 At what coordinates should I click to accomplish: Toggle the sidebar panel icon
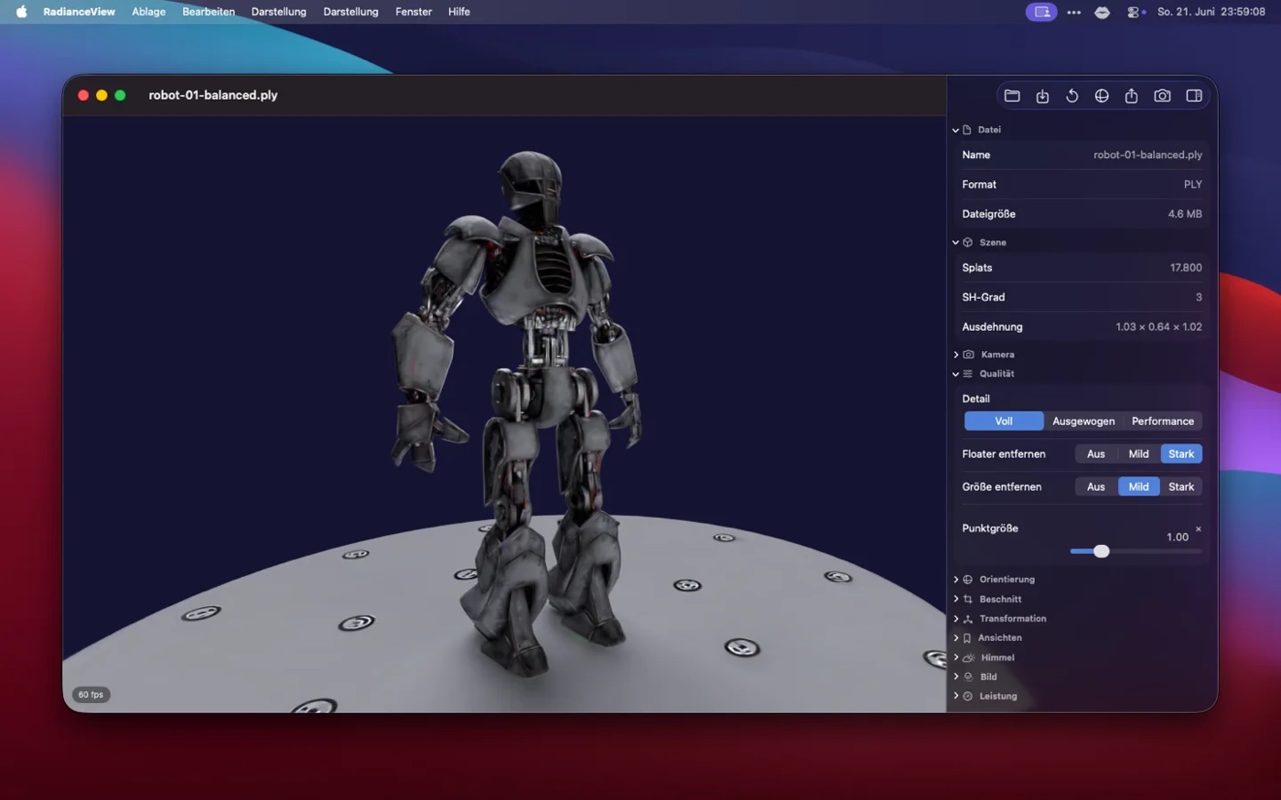coord(1194,96)
